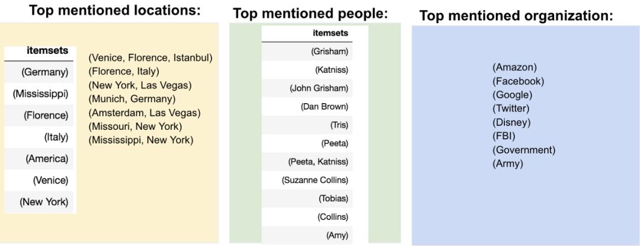Click the "(Germany)" cell in locations table
Screen dimensions: 640x246
[44, 72]
